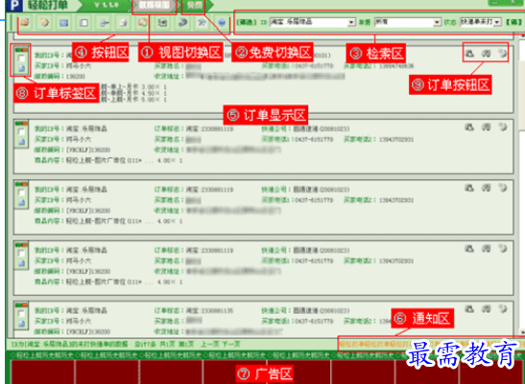Click the 【筛】 filter button
This screenshot has width=525, height=384.
pos(513,22)
